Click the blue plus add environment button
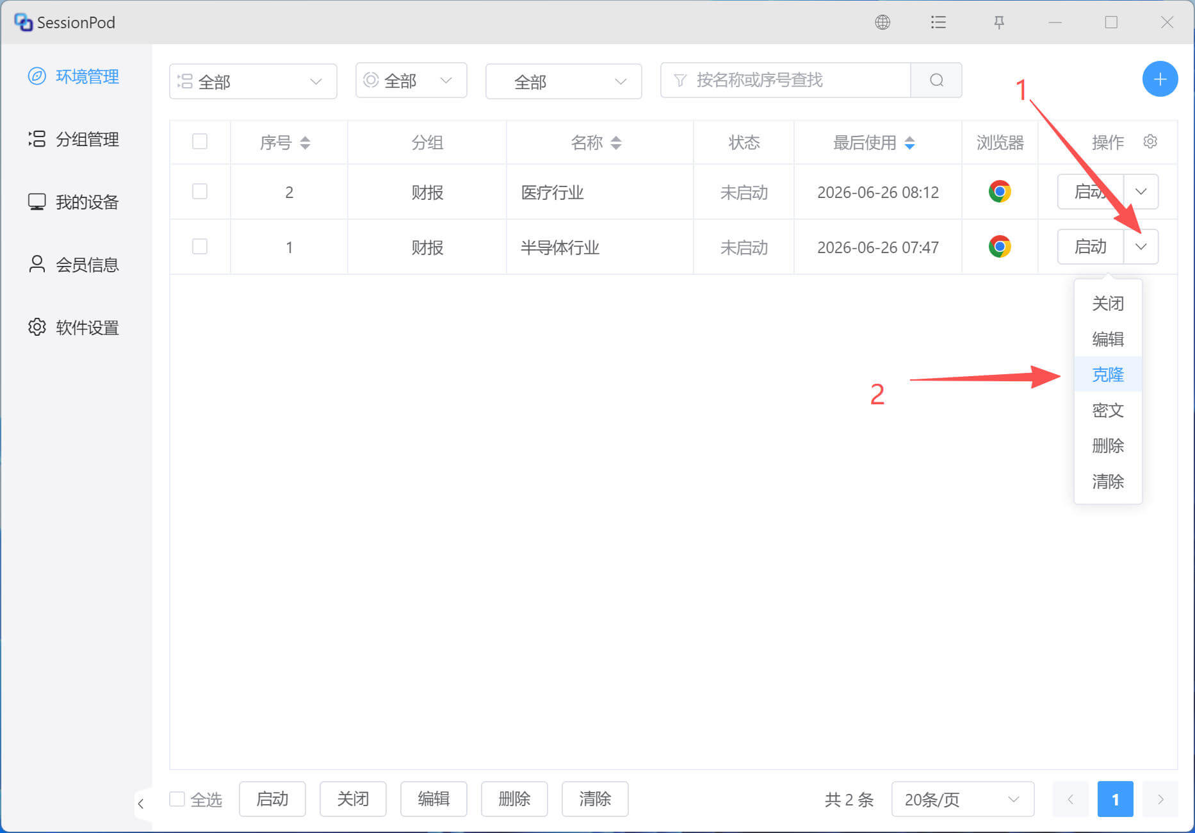The image size is (1195, 833). (x=1160, y=79)
